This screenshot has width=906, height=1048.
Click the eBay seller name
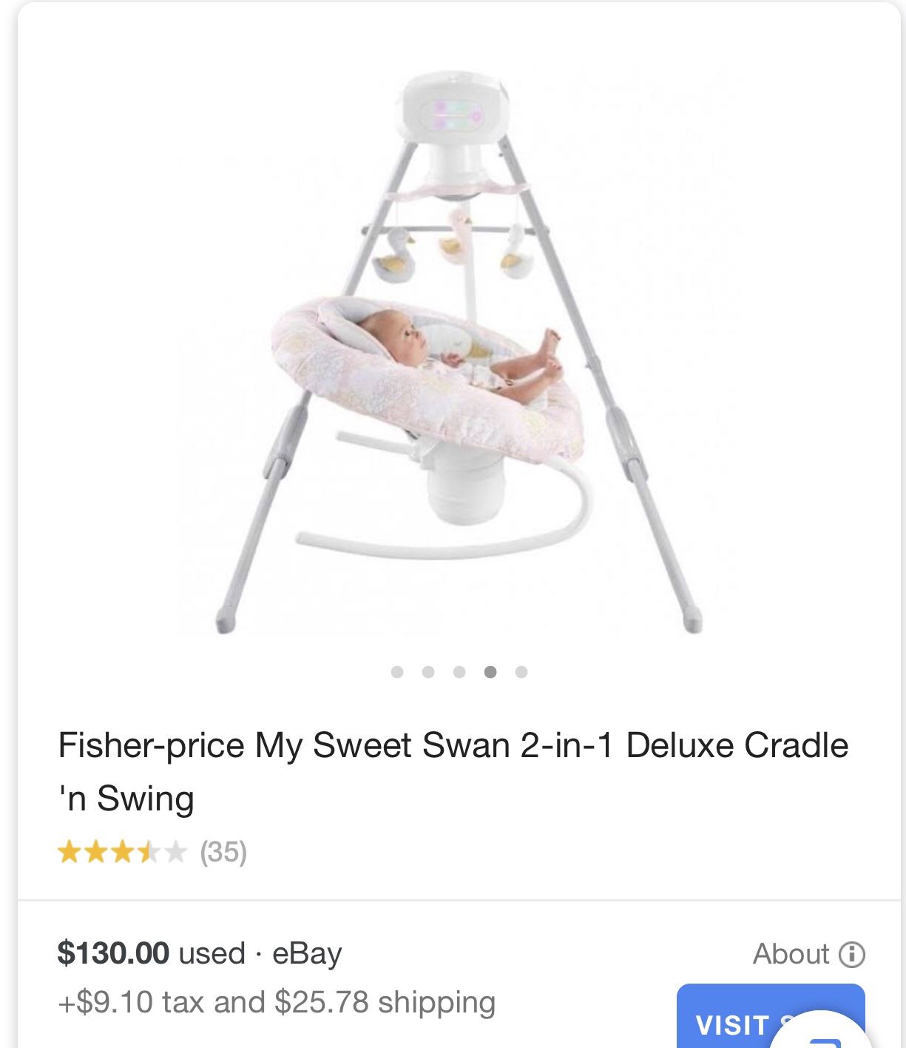coord(307,953)
